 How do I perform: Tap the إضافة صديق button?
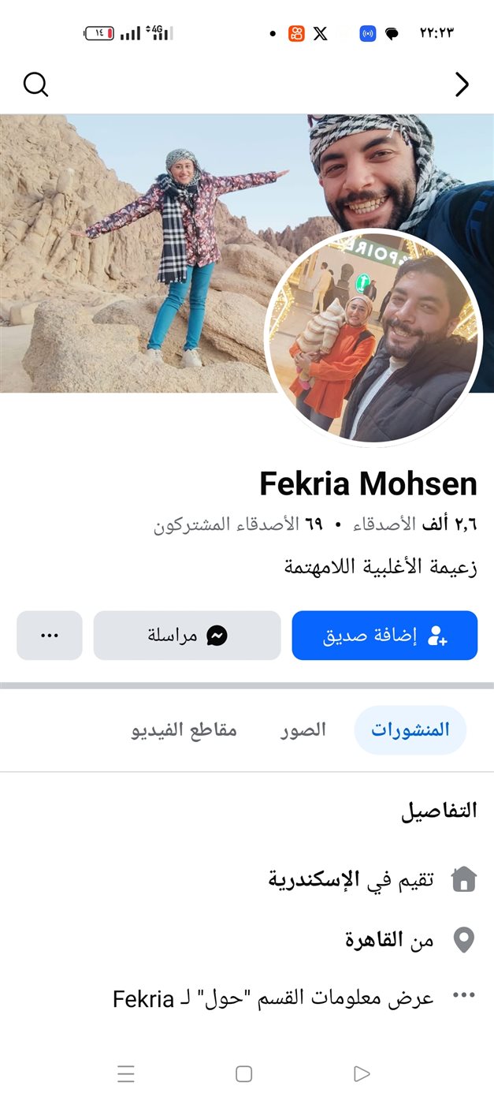pos(384,636)
